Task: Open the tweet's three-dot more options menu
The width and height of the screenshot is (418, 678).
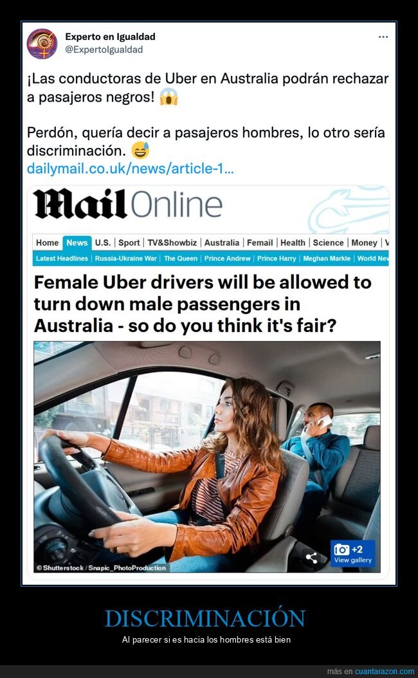Action: point(383,37)
